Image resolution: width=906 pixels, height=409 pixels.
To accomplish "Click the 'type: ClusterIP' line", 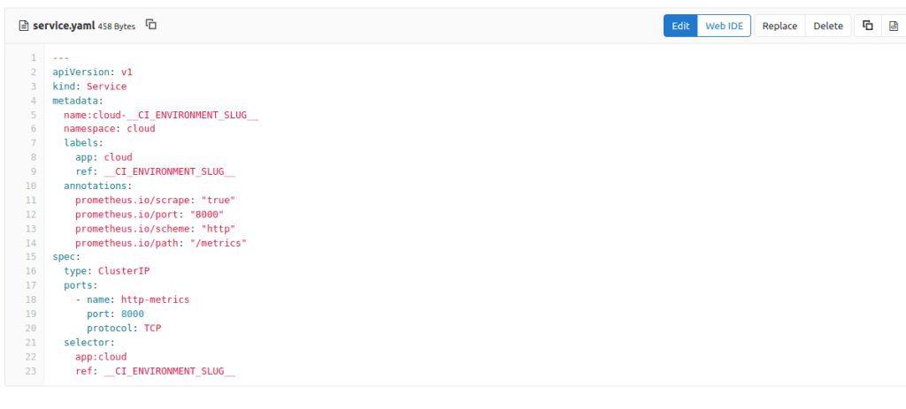I will click(x=100, y=271).
